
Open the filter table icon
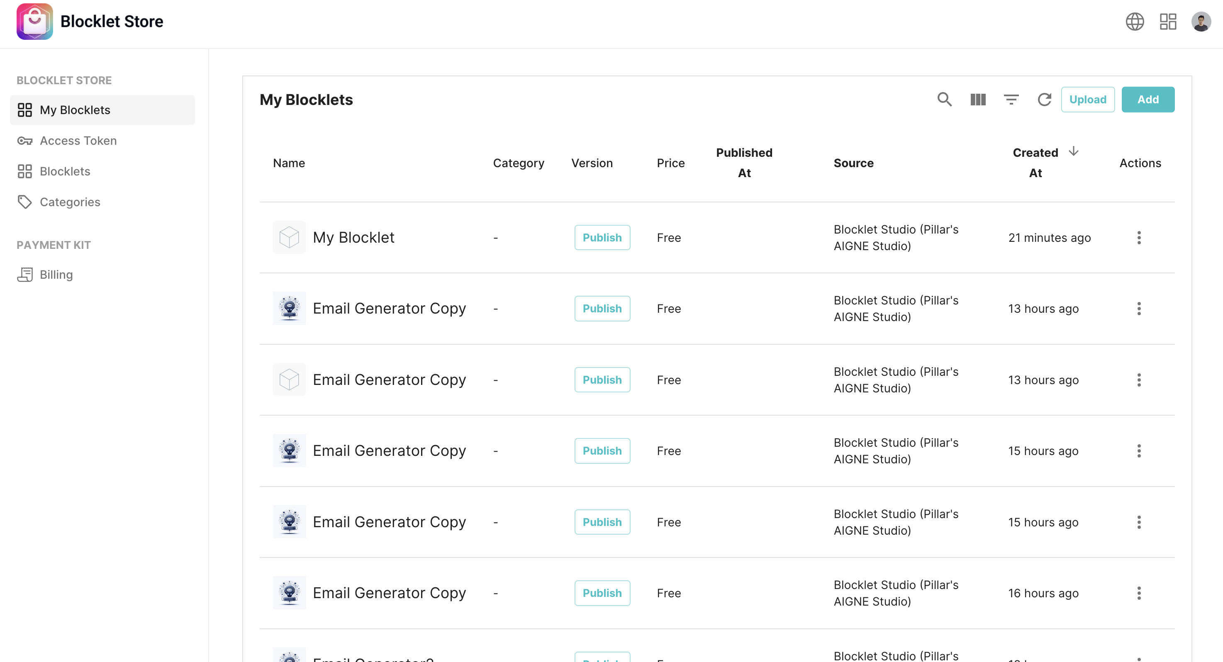coord(1011,100)
